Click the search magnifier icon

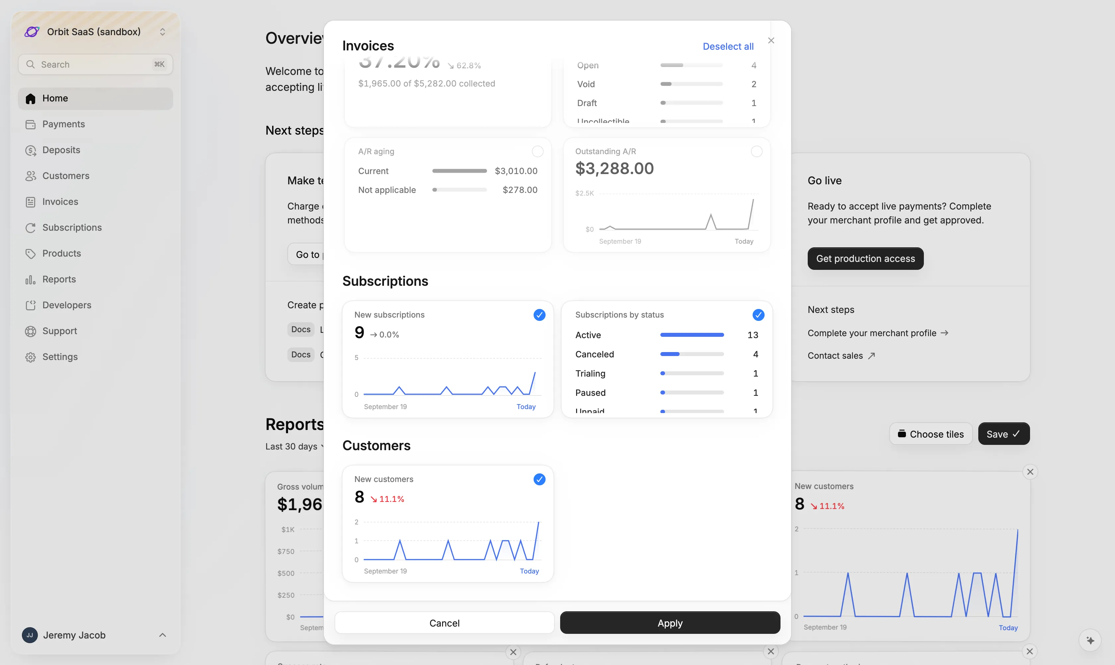point(30,65)
